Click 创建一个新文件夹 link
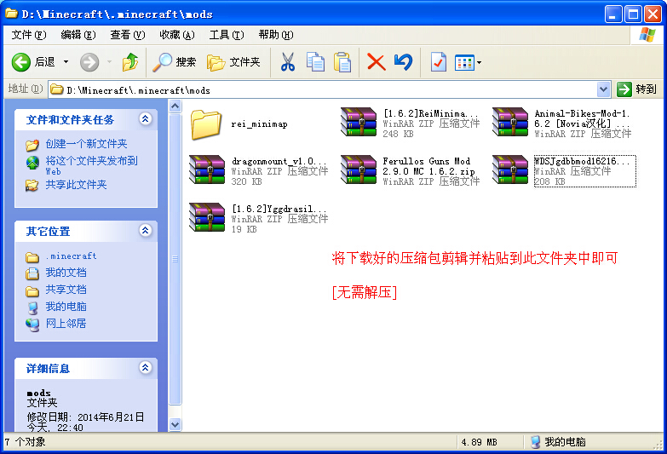 click(86, 144)
